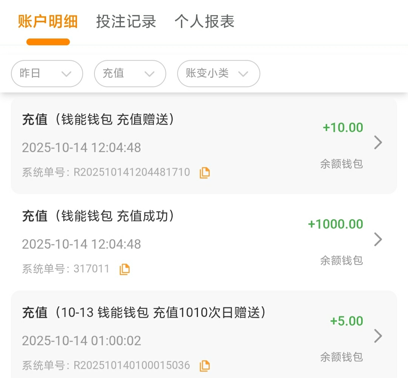Image resolution: width=408 pixels, height=378 pixels.
Task: Expand the 充值 type filter dropdown
Action: (130, 74)
